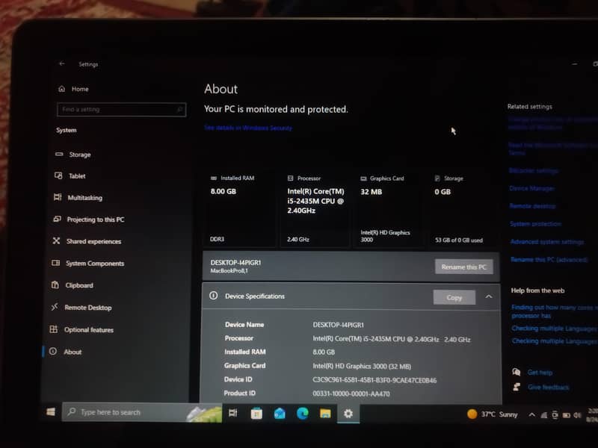Go back with the Settings back arrow
Screen dimensions: 598x448
point(62,63)
